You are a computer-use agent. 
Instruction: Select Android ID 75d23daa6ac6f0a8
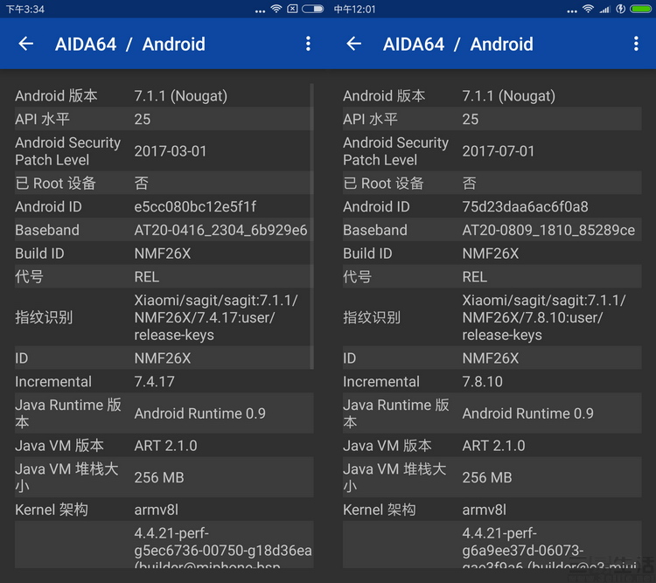click(525, 206)
